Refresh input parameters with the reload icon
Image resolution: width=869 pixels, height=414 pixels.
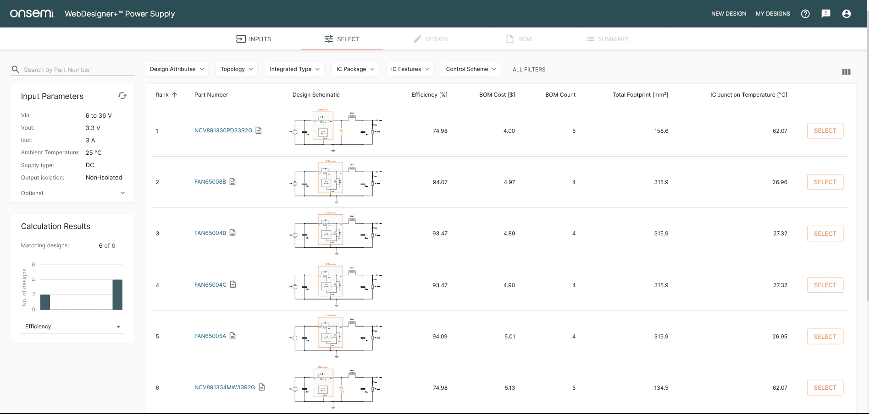click(x=122, y=96)
